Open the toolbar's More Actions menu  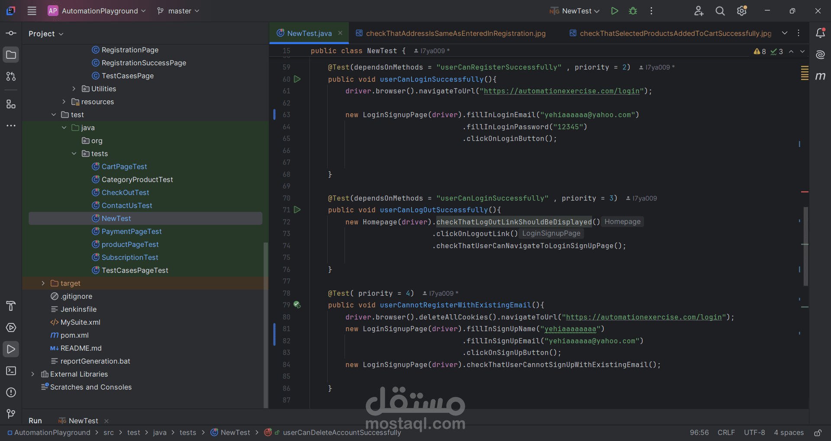pos(651,11)
